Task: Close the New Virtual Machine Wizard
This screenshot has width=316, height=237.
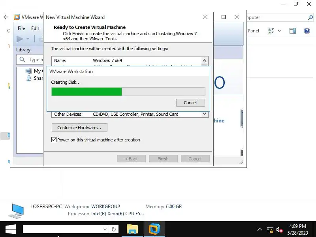Action: pyautogui.click(x=205, y=17)
